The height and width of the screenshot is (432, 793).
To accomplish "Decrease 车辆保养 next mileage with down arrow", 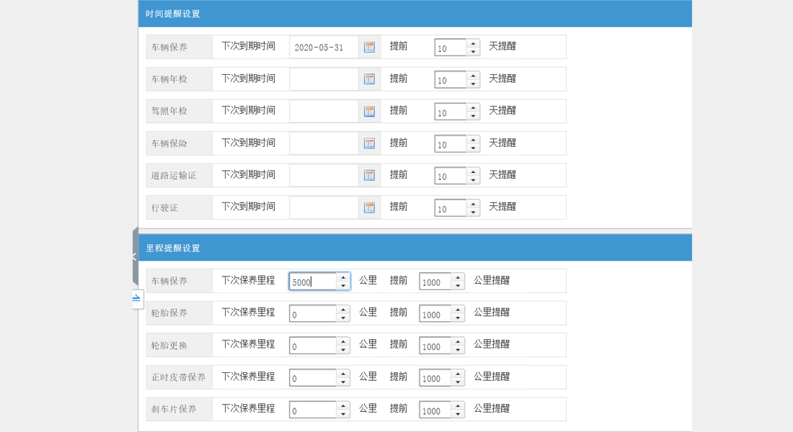I will (x=343, y=285).
